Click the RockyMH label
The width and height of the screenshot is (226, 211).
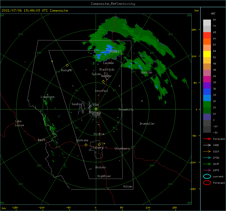pyautogui.click(x=66, y=70)
